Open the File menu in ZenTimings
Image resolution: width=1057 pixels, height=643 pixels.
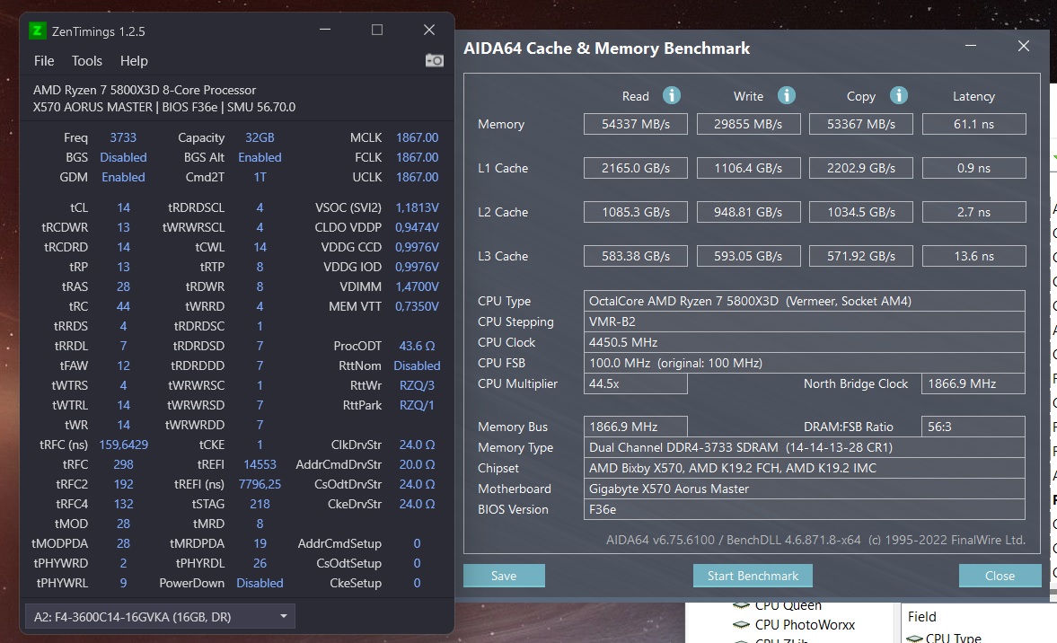point(44,61)
